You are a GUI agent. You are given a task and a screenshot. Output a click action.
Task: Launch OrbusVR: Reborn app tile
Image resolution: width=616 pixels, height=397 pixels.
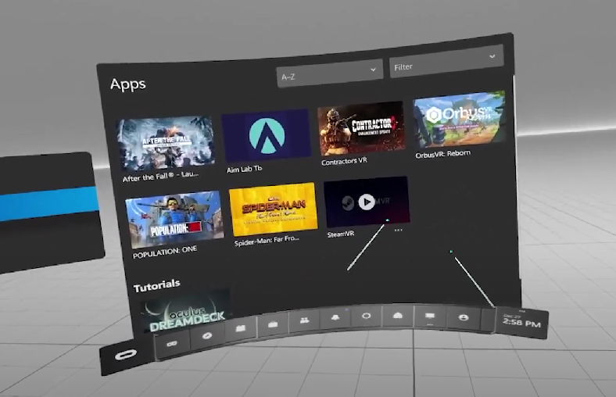(459, 120)
